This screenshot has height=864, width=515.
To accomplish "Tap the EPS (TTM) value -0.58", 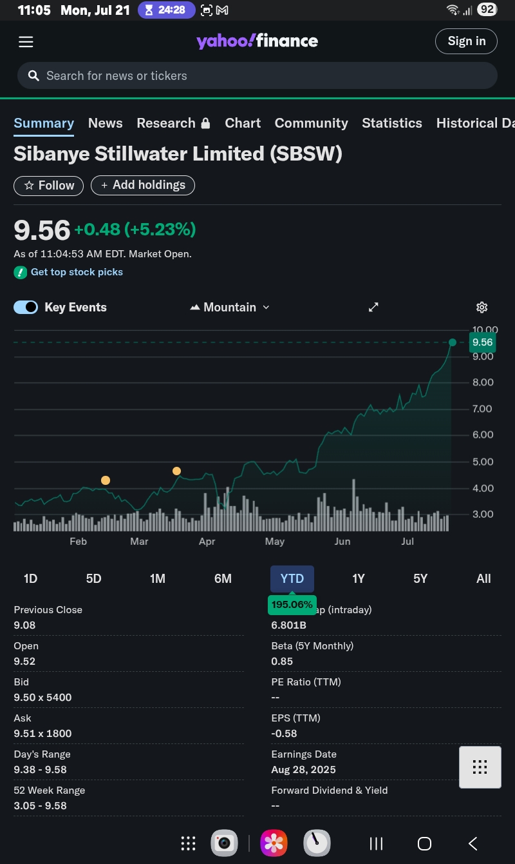I will (x=285, y=734).
